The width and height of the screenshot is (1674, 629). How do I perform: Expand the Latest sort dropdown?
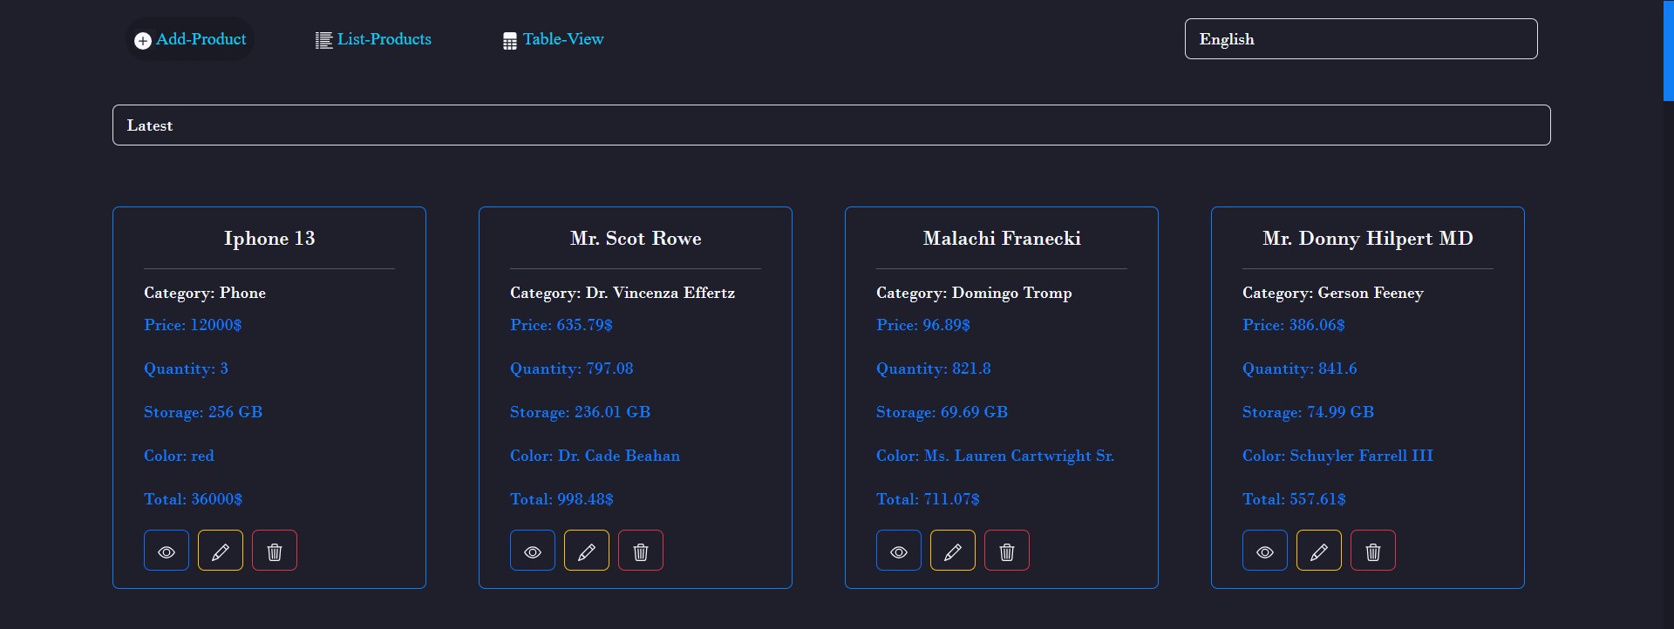(831, 125)
